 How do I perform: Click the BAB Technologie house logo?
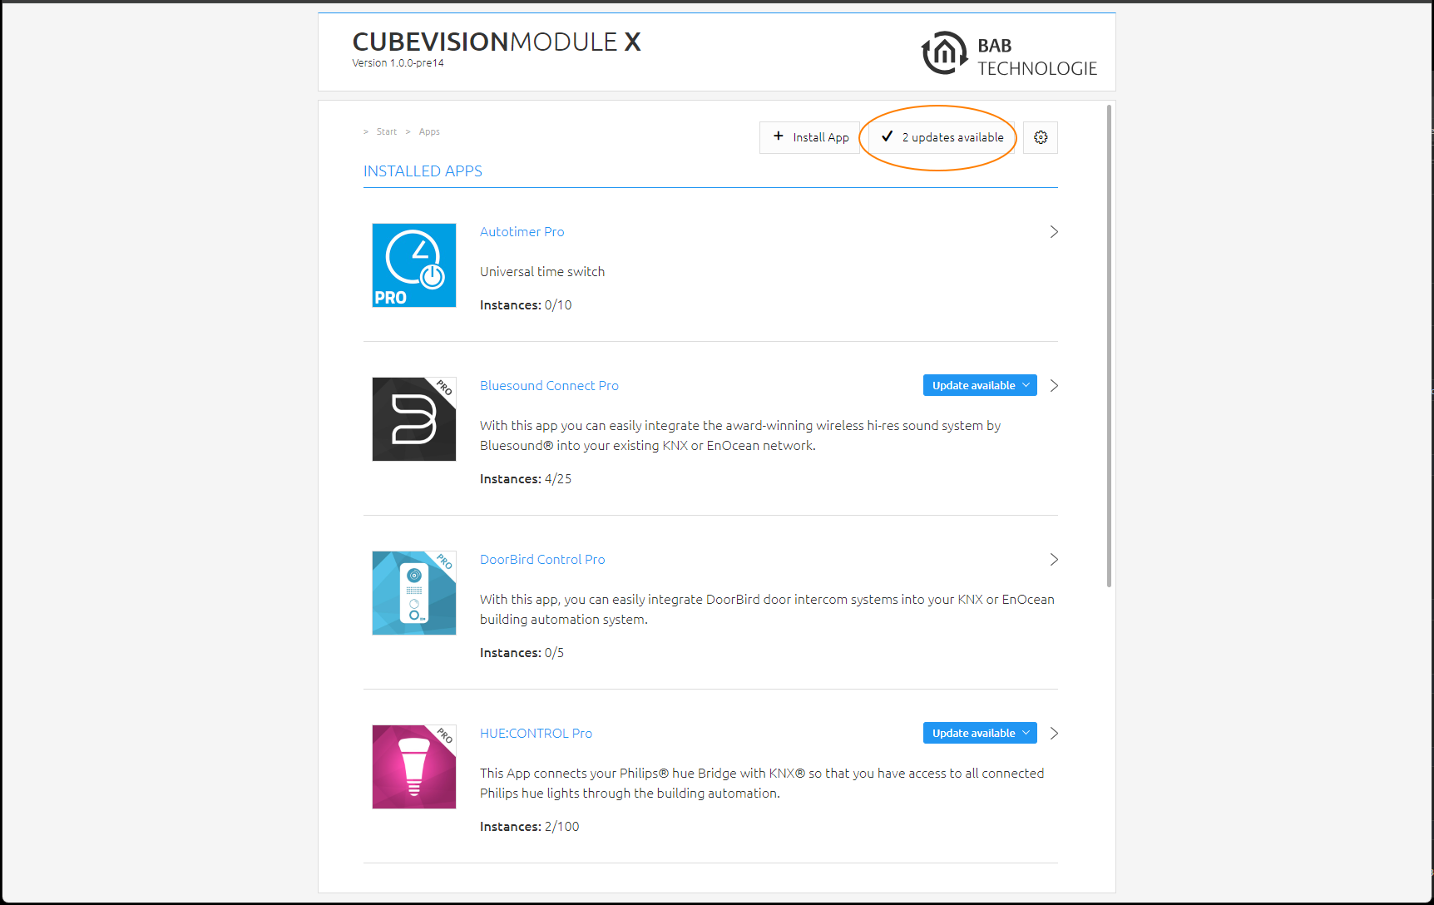944,53
